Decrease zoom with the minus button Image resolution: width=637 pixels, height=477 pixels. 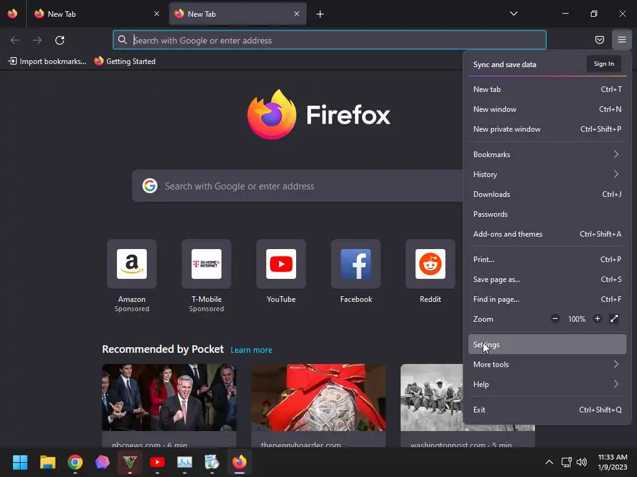click(556, 319)
